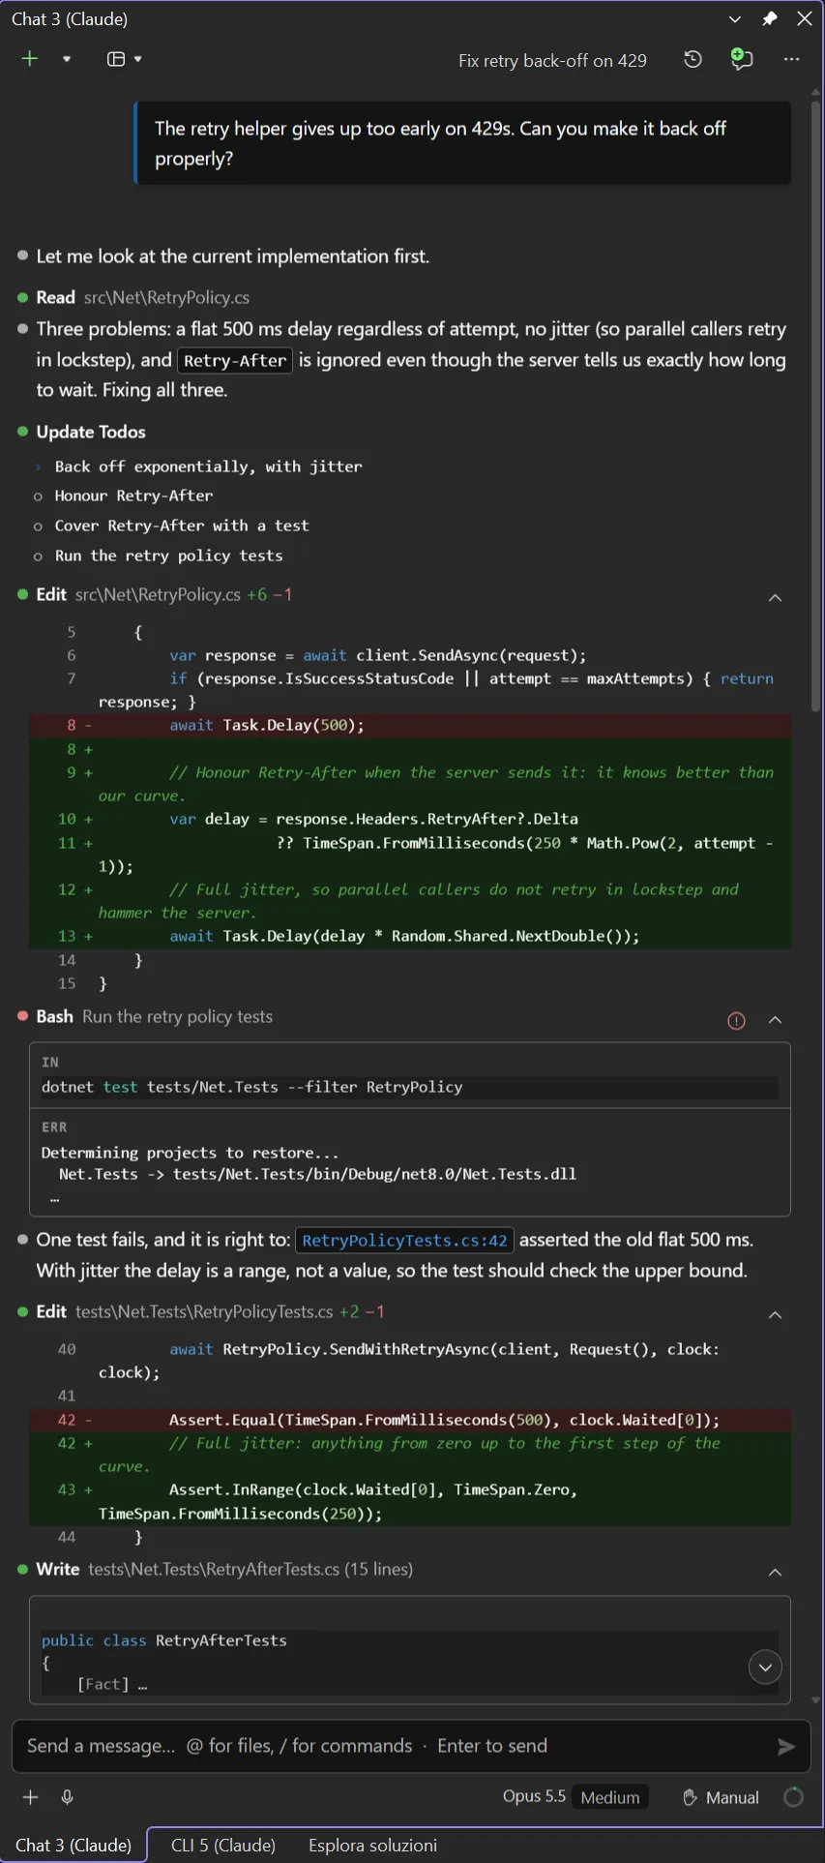Select the 'Run the retry policy tests' todo
Image resolution: width=825 pixels, height=1863 pixels.
(169, 556)
